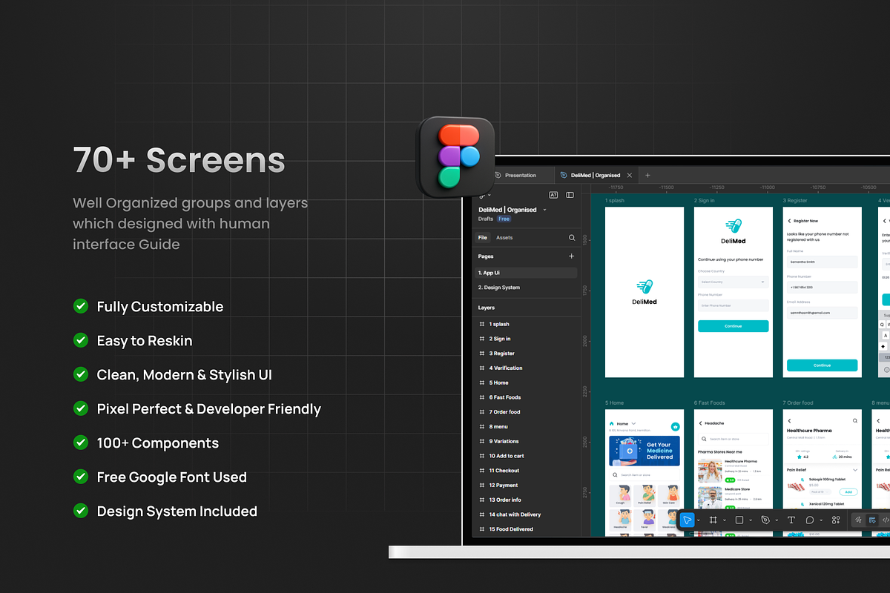Open Move tool dropdown arrow
The width and height of the screenshot is (890, 593).
699,520
